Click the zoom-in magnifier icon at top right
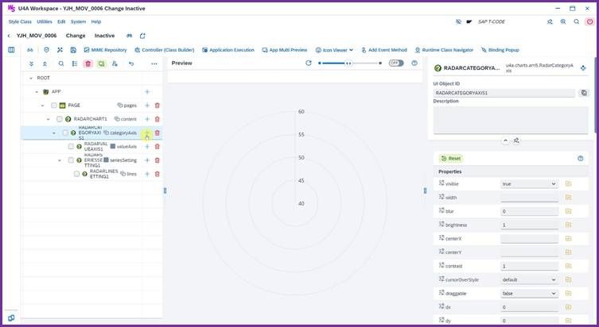This screenshot has width=599, height=327. [563, 21]
